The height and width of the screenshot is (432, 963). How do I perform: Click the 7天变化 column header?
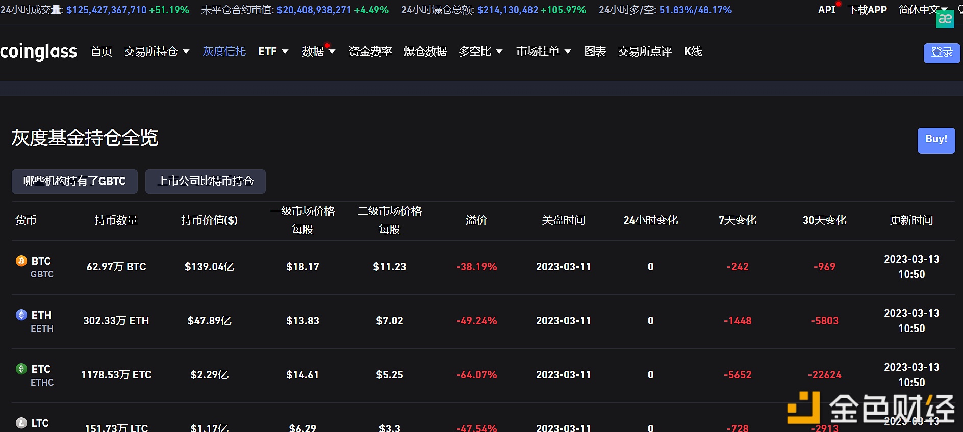(x=738, y=220)
